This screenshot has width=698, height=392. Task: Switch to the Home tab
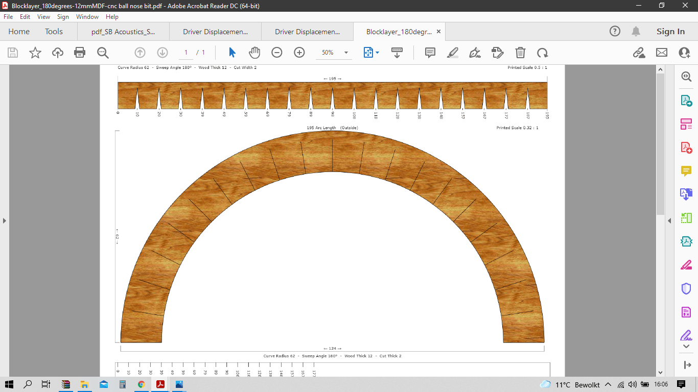pyautogui.click(x=19, y=32)
